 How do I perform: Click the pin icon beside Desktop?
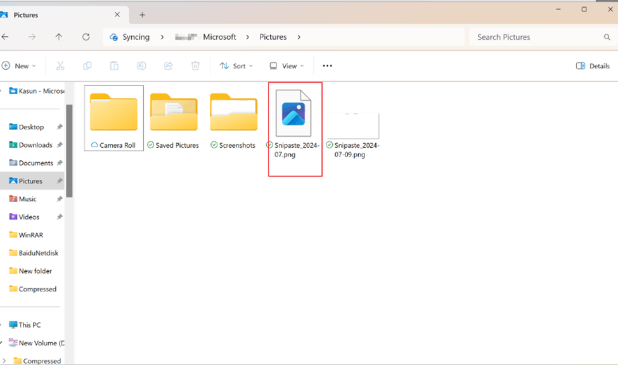pyautogui.click(x=60, y=127)
